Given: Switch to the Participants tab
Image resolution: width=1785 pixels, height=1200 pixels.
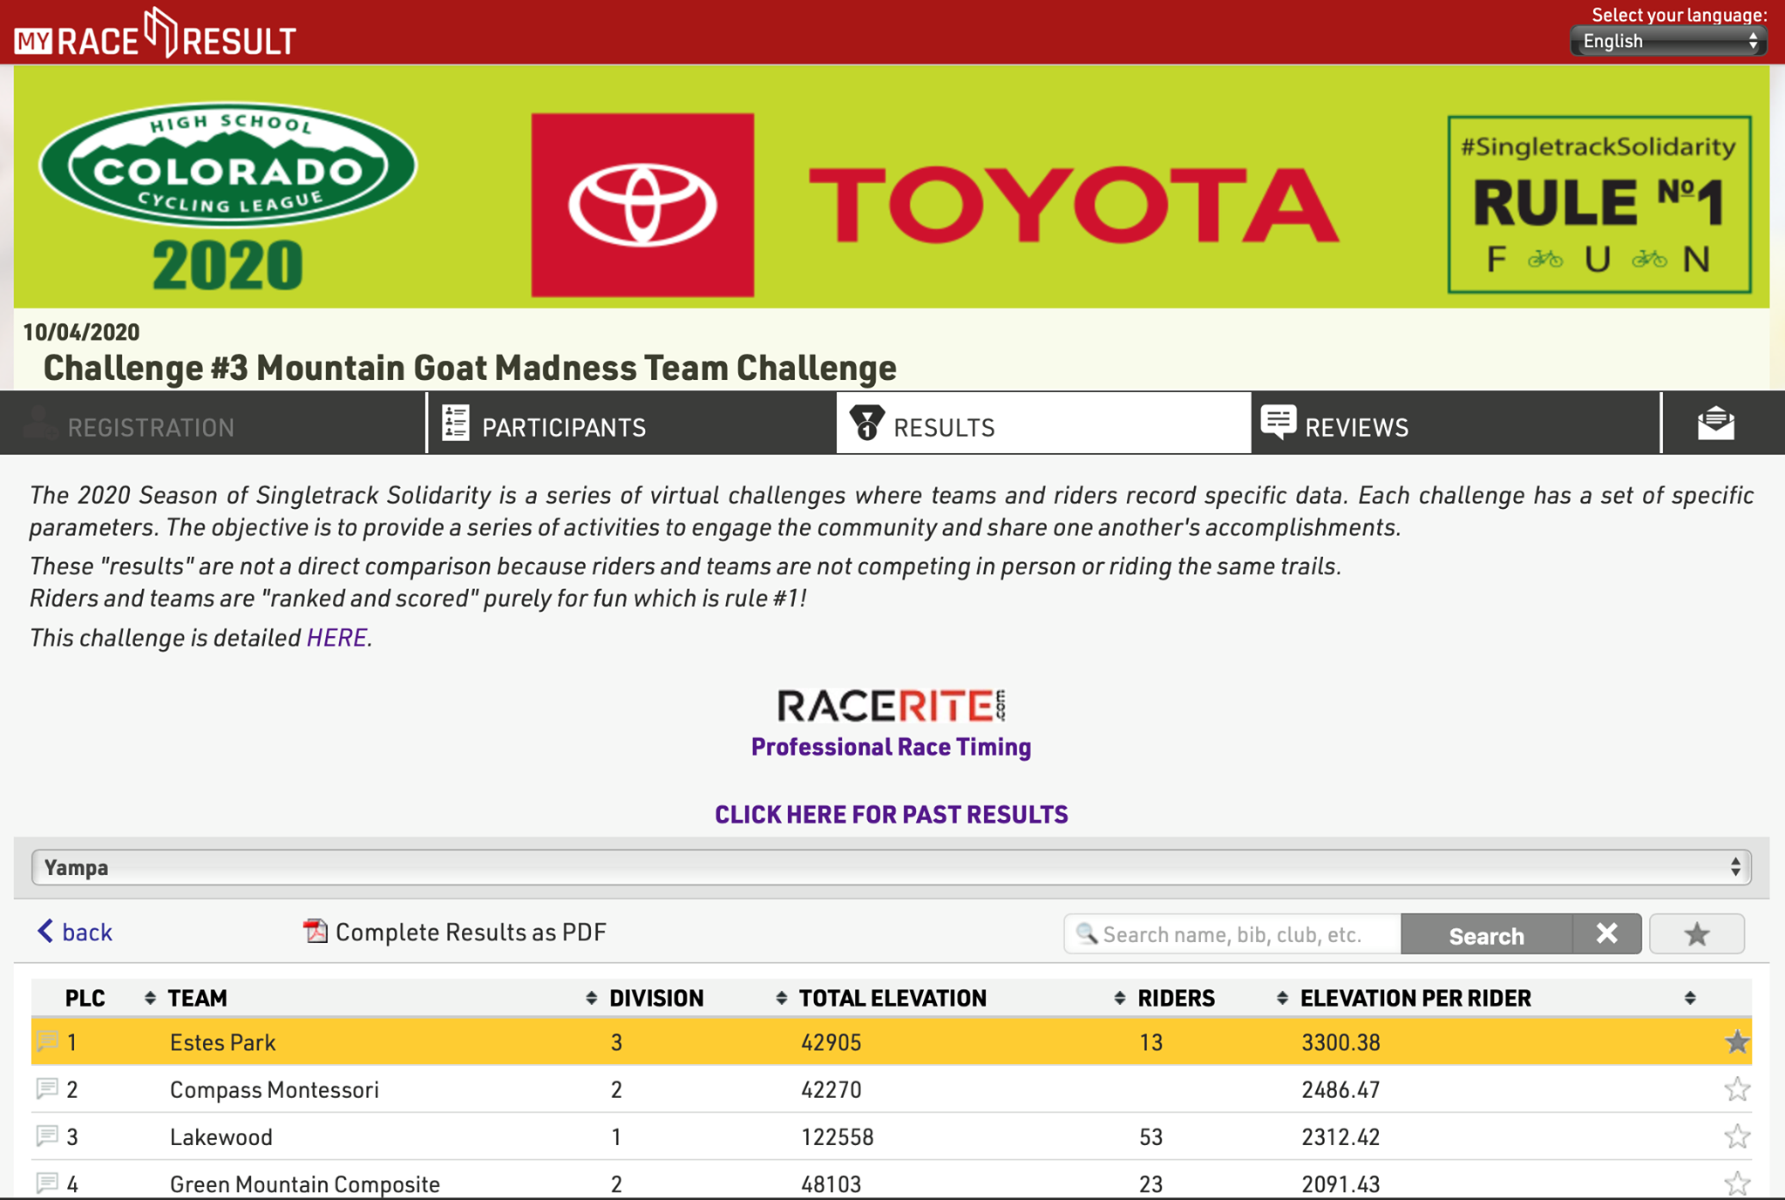Looking at the screenshot, I should 632,423.
